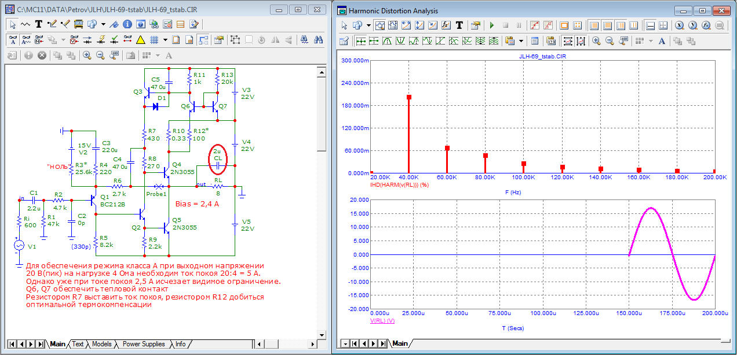Image resolution: width=737 pixels, height=355 pixels.
Task: Open Info tab in schematic window
Action: coord(181,344)
